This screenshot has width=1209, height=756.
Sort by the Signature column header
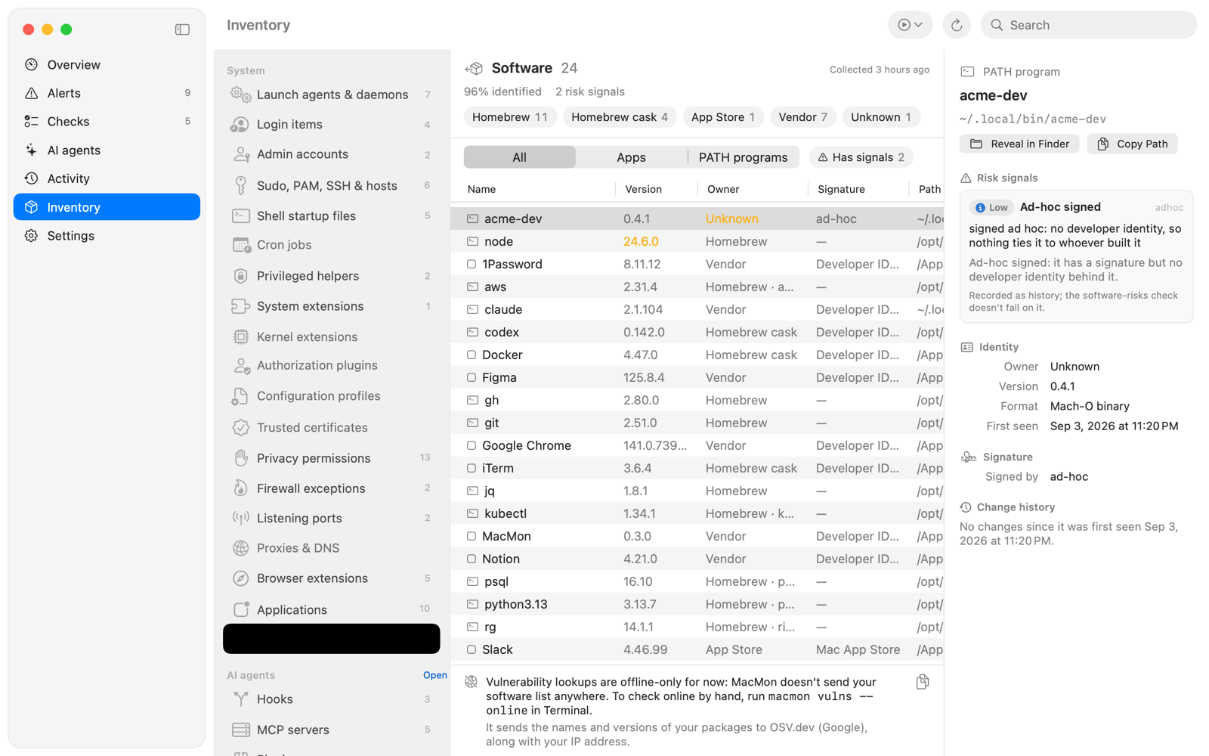(x=841, y=189)
